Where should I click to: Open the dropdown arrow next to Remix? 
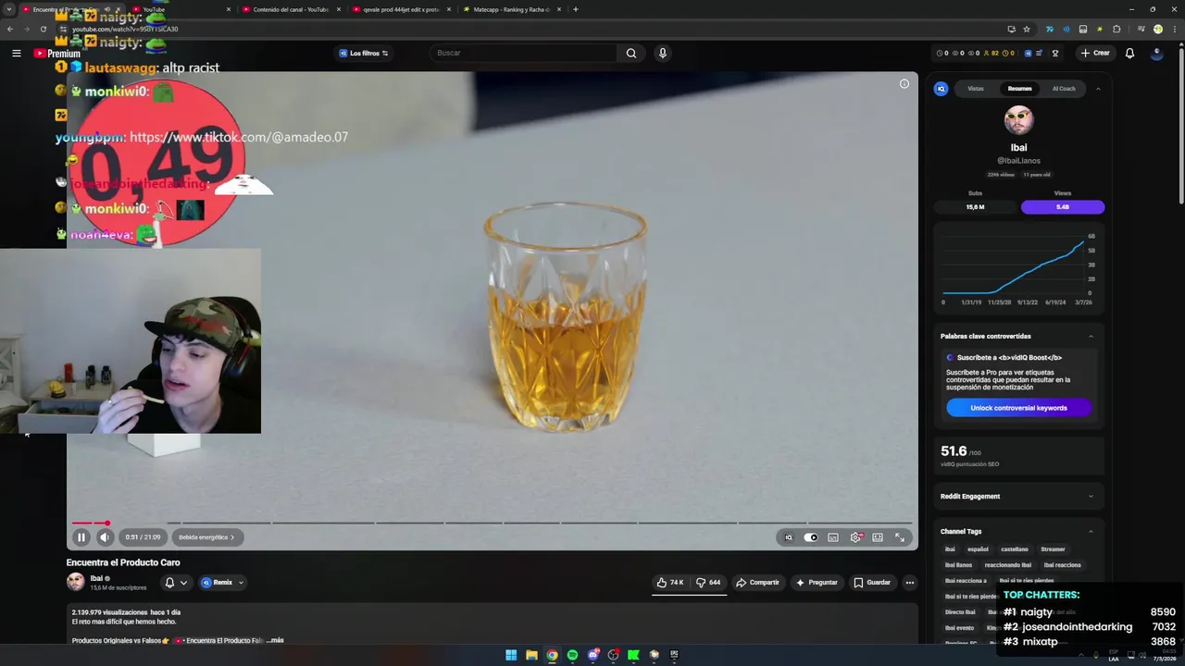point(241,583)
